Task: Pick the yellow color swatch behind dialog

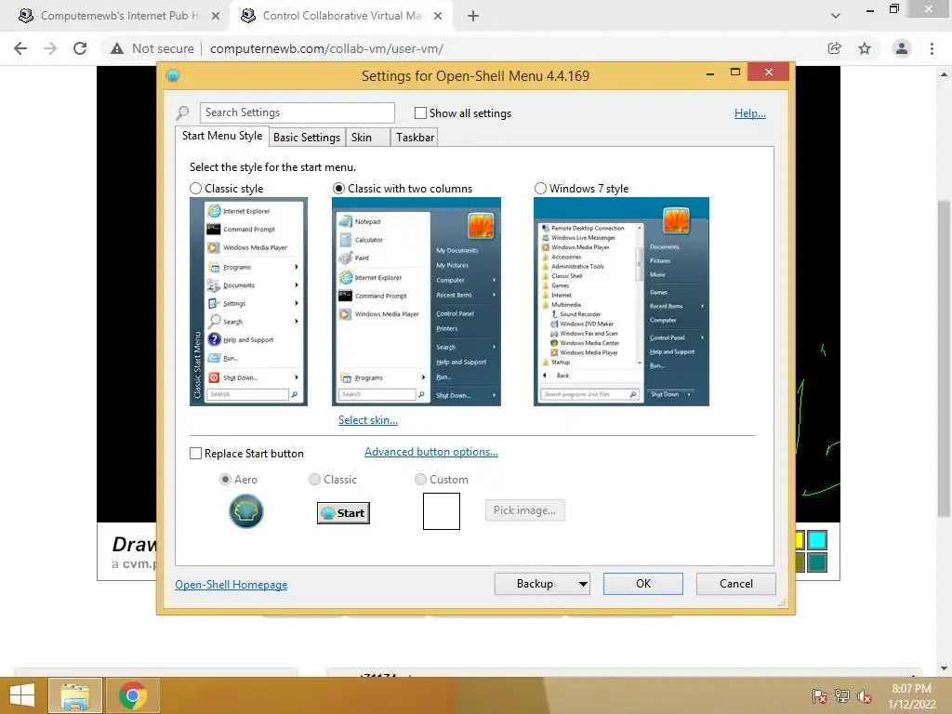Action: tap(800, 540)
